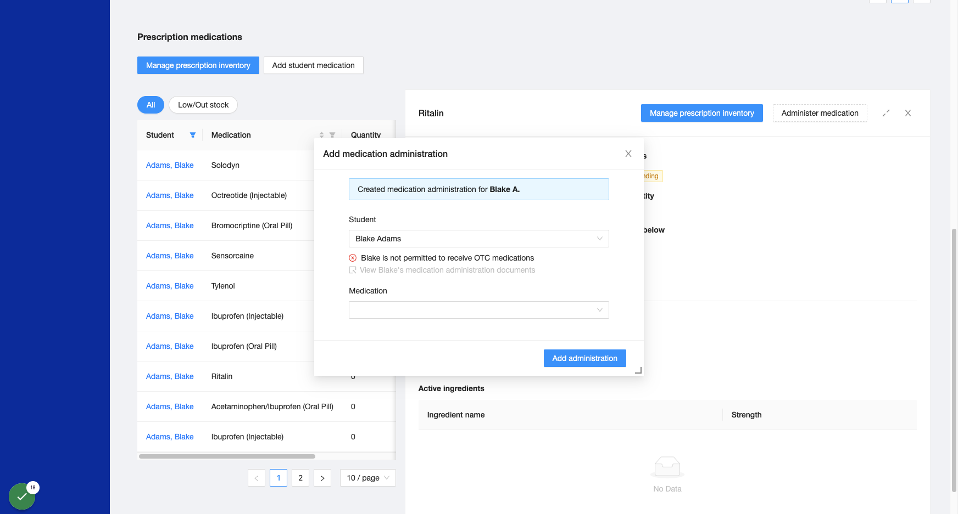Open the green checkmark task widget
The height and width of the screenshot is (514, 958).
[x=22, y=496]
